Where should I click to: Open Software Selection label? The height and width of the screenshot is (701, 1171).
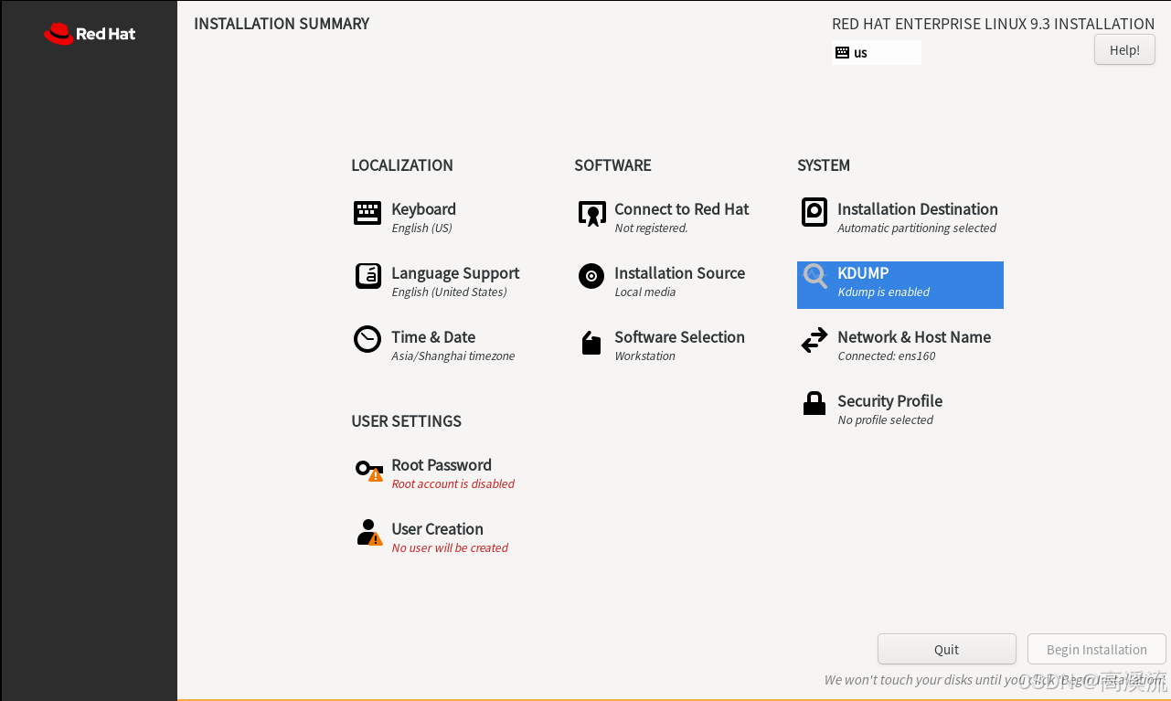(x=679, y=337)
